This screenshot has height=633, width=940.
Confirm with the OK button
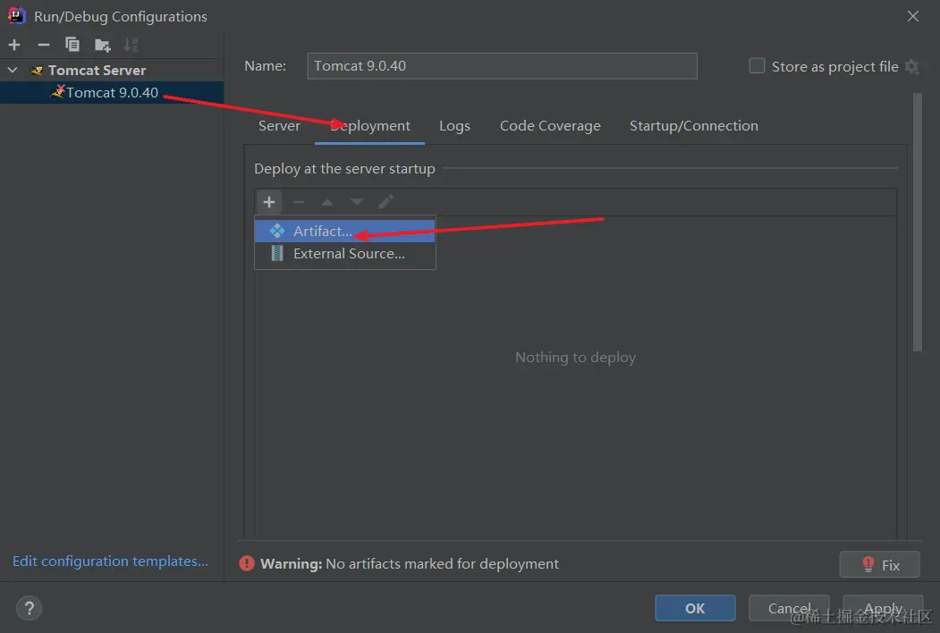[x=695, y=609]
